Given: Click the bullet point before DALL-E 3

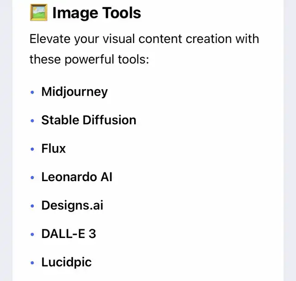Looking at the screenshot, I should [32, 234].
